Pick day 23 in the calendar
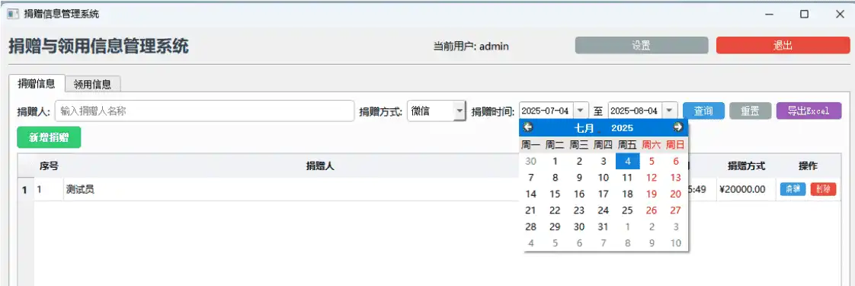 coord(579,210)
